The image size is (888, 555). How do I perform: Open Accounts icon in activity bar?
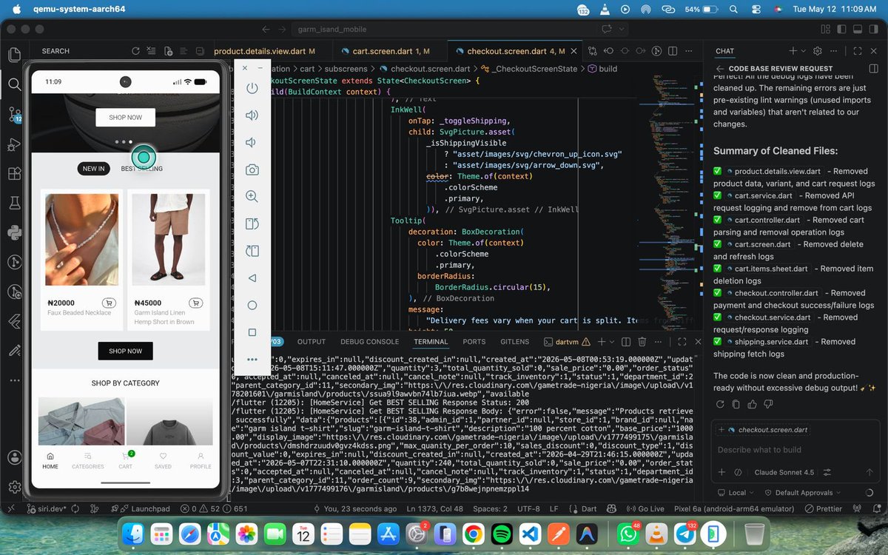[x=14, y=457]
